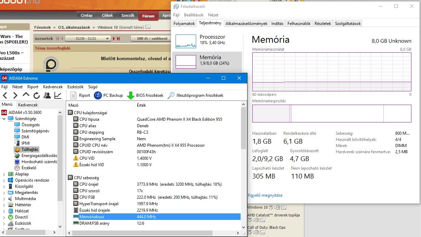This screenshot has width=421, height=237.
Task: Click the AIDA64 refresh toolbar icon
Action: click(x=37, y=95)
